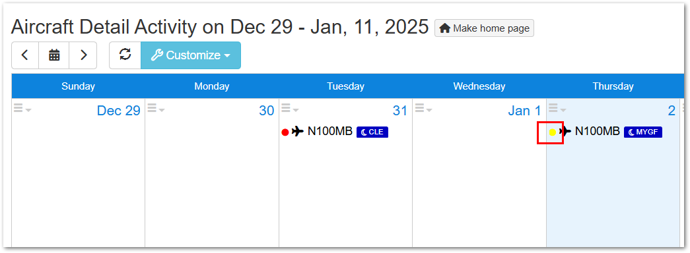Image resolution: width=690 pixels, height=253 pixels.
Task: Refresh the aircraft activity calendar
Action: 125,55
